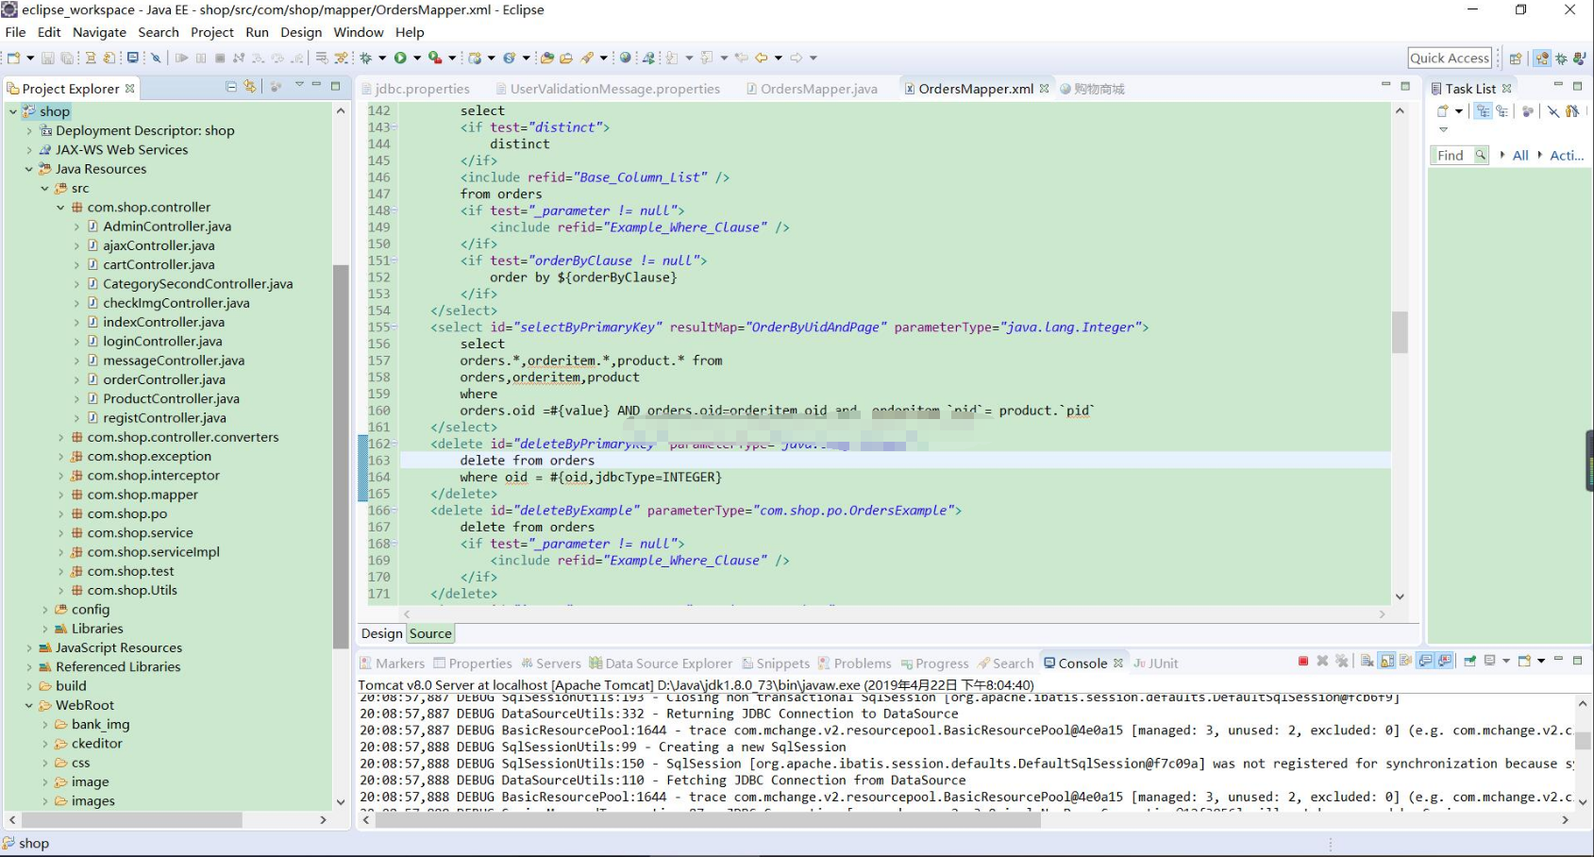Open orderController.java in Project Explorer
This screenshot has height=857, width=1594.
[x=163, y=379]
